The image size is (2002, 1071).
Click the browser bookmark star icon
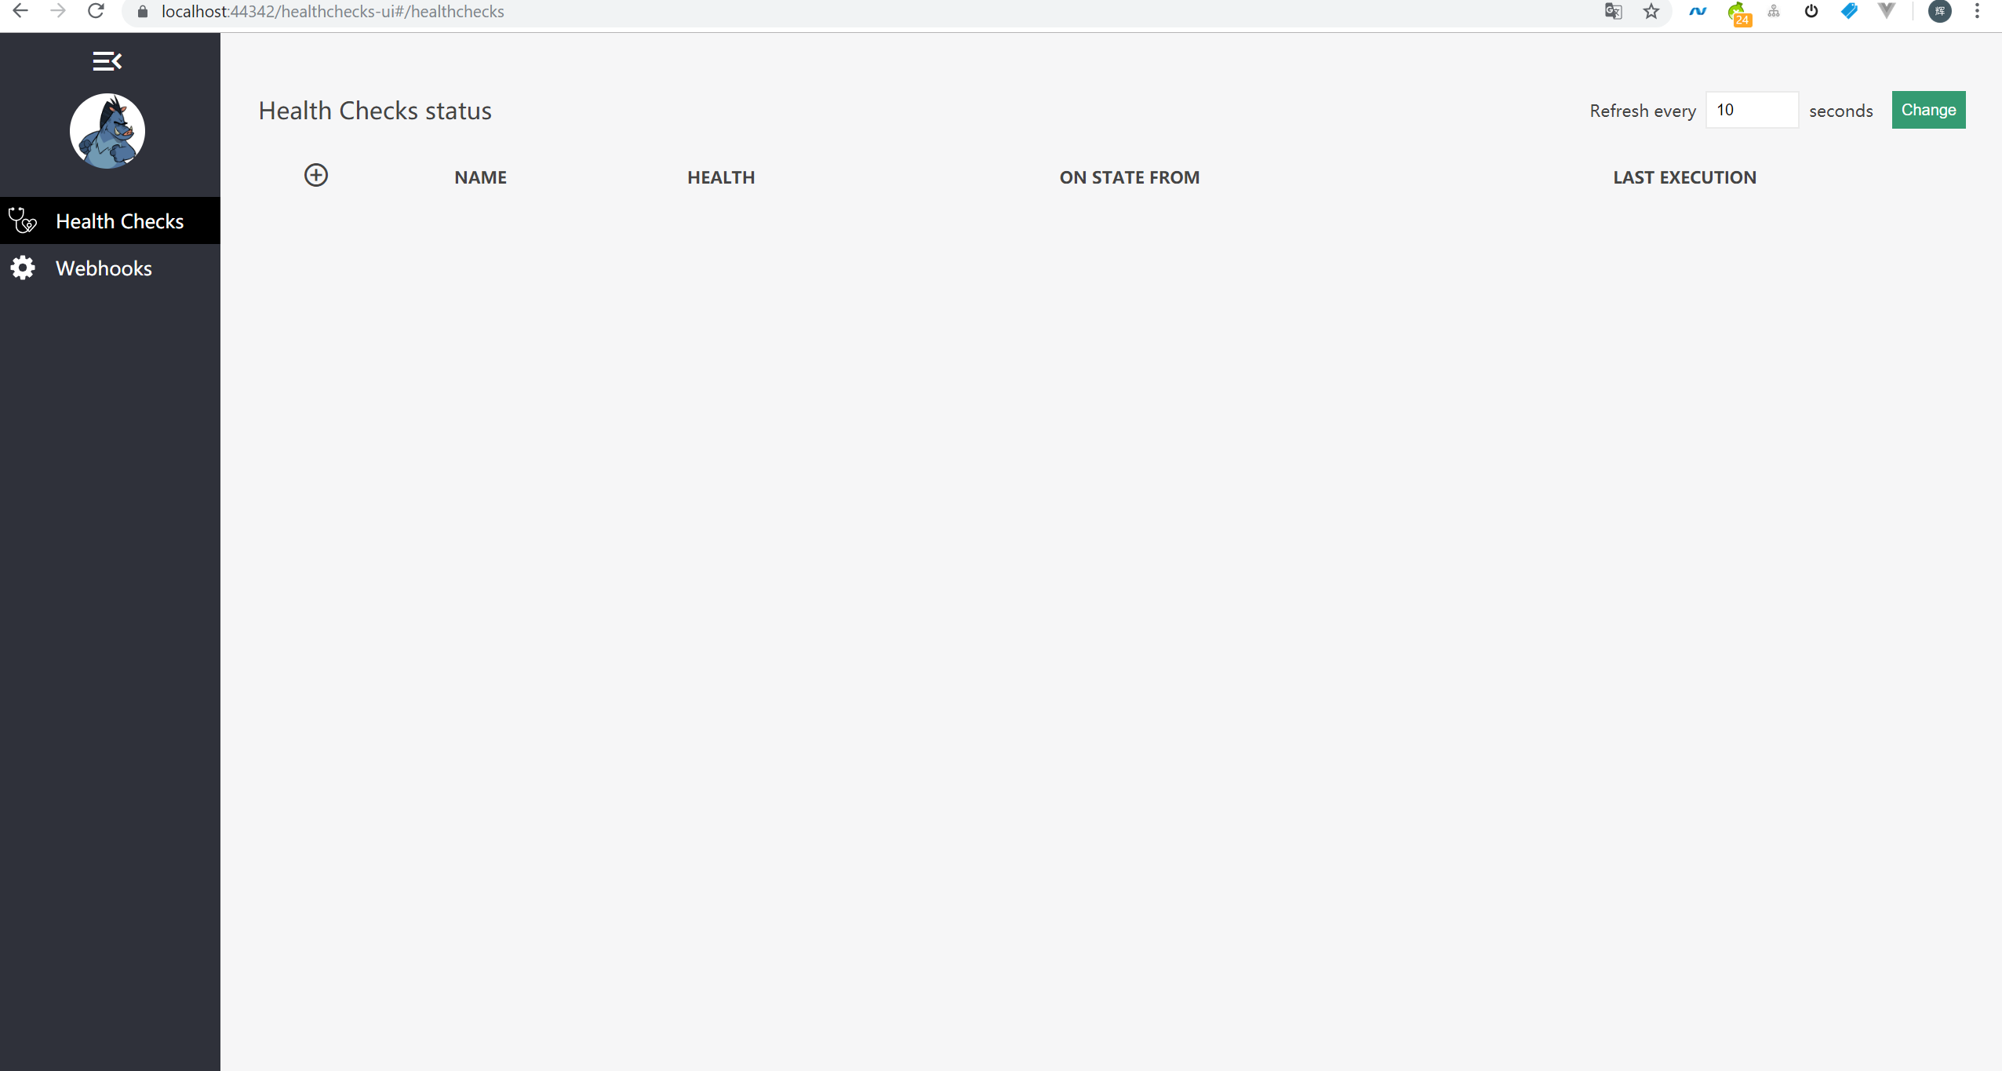pos(1651,12)
